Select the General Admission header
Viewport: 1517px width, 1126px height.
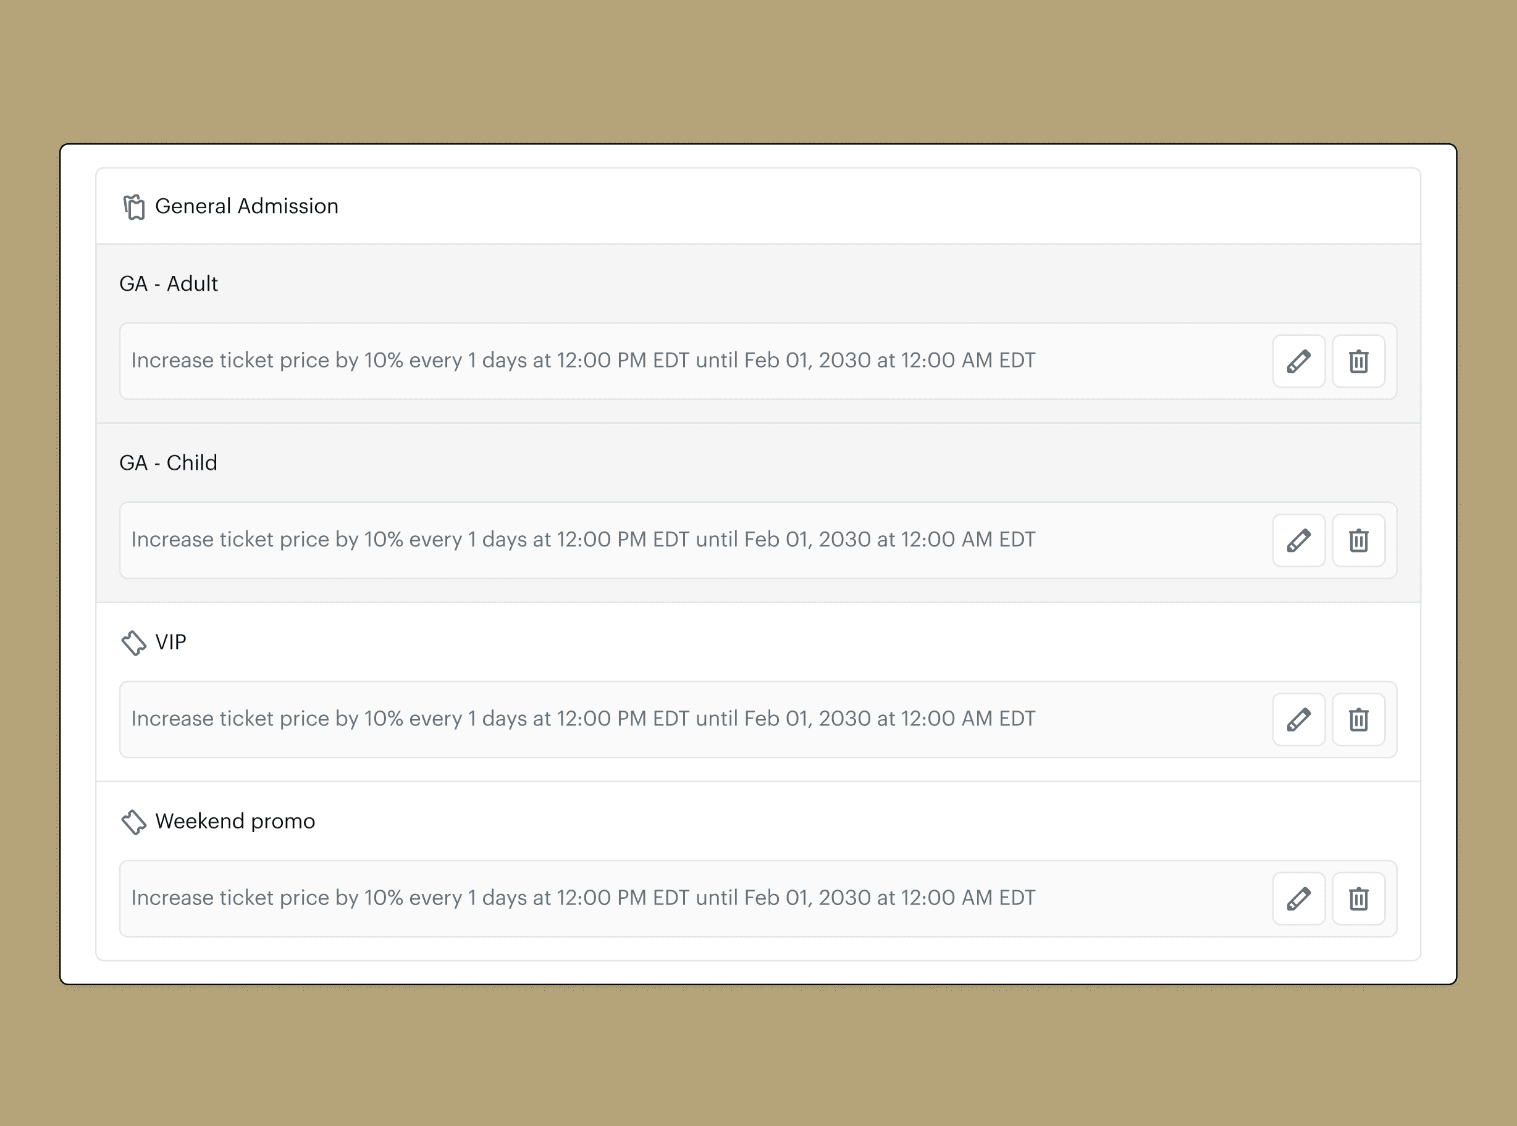tap(246, 206)
